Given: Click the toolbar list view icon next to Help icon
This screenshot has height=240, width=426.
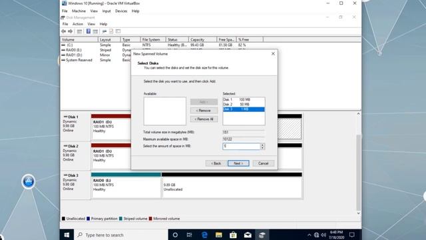Looking at the screenshot, I should point(95,31).
